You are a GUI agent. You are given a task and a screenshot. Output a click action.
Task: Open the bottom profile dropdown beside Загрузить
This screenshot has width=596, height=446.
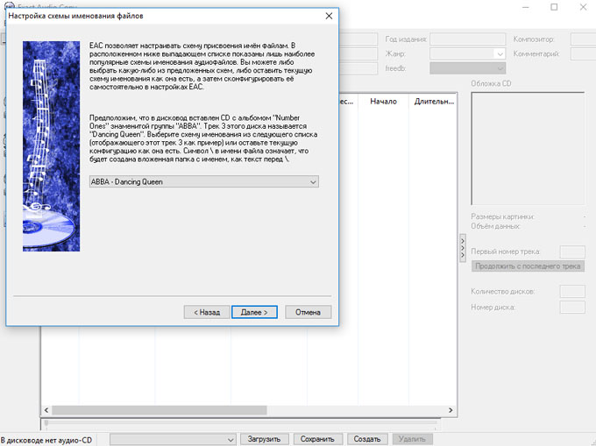click(x=173, y=439)
